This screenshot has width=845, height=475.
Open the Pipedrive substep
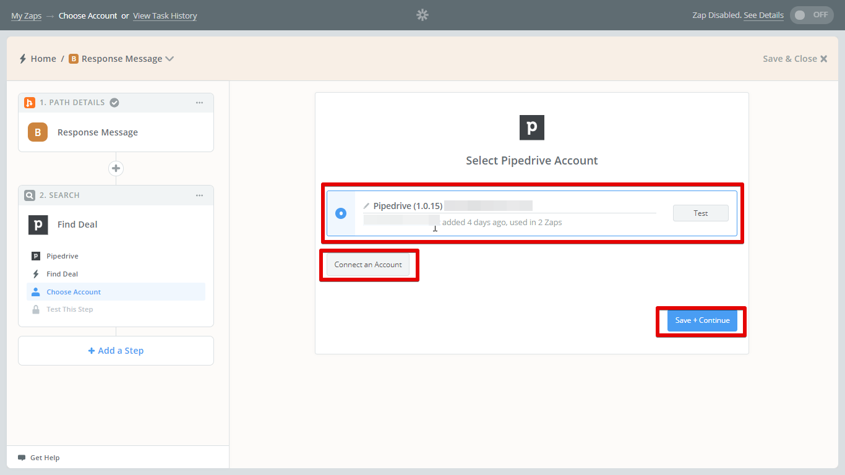(x=116, y=256)
